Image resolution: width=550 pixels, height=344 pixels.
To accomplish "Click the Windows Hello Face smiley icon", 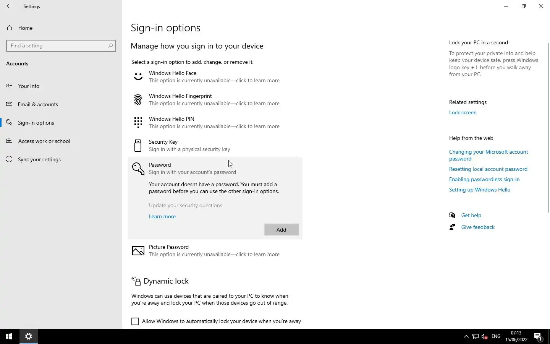I will [x=138, y=76].
